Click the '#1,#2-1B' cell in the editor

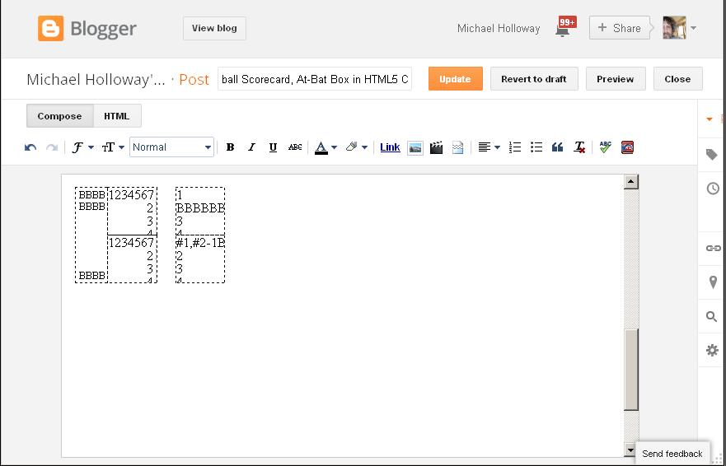pos(200,243)
